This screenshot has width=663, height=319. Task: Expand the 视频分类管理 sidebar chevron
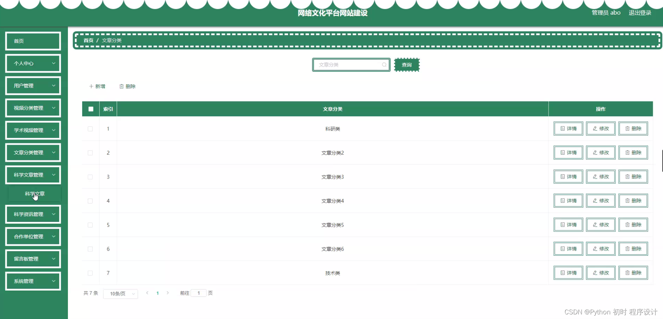pyautogui.click(x=54, y=108)
